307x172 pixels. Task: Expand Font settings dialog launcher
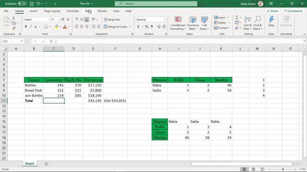[x=71, y=34]
